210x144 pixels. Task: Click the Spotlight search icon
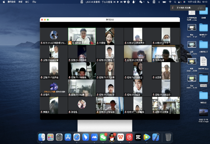(175, 2)
